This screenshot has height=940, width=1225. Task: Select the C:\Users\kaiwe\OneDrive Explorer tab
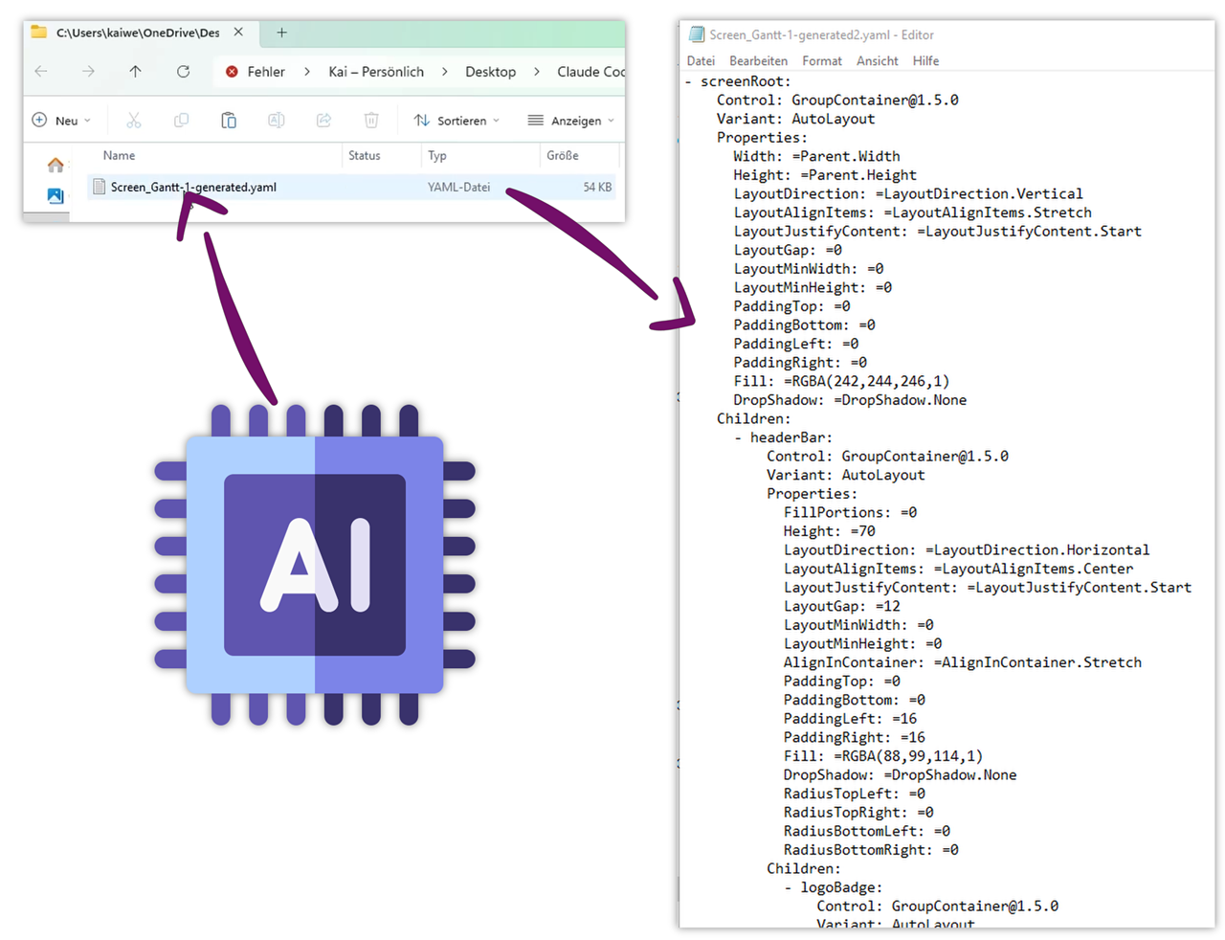tap(138, 33)
